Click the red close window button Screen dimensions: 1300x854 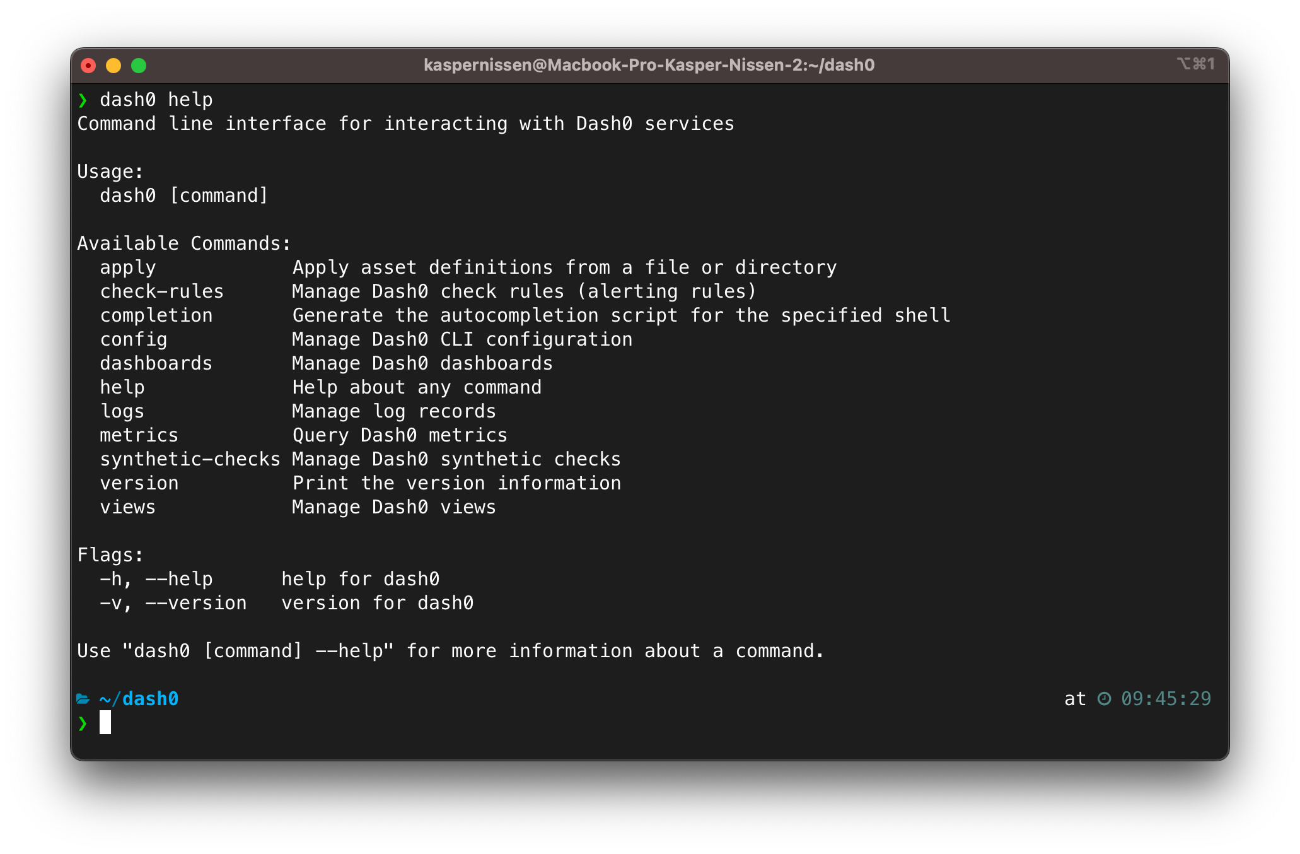pyautogui.click(x=88, y=66)
